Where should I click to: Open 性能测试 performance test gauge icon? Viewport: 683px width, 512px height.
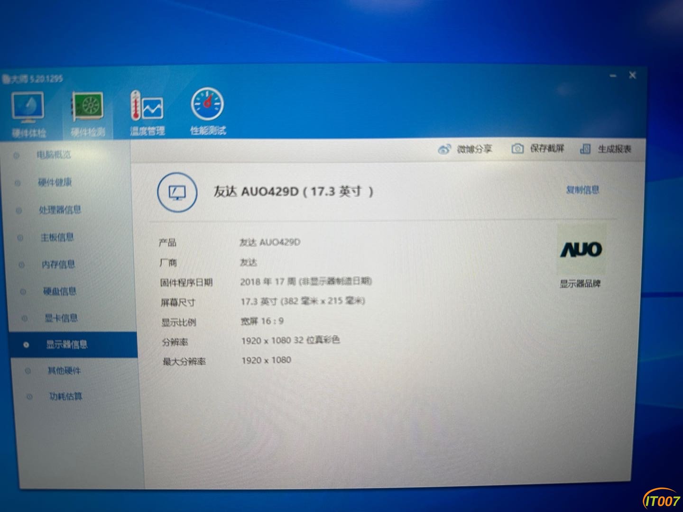pos(207,104)
